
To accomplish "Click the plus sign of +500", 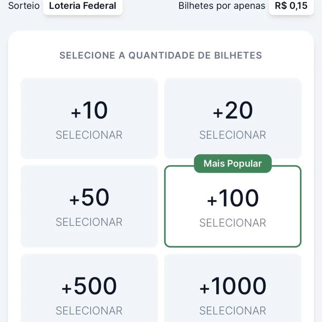I will 67,288.
